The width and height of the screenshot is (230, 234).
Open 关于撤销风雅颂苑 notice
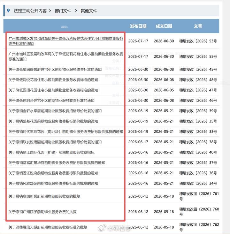[53, 183]
